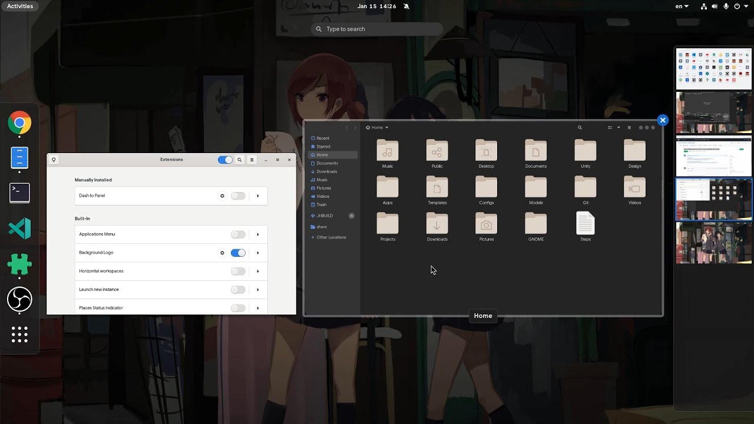Click the notifications-muted bell icon in top bar

click(x=406, y=6)
